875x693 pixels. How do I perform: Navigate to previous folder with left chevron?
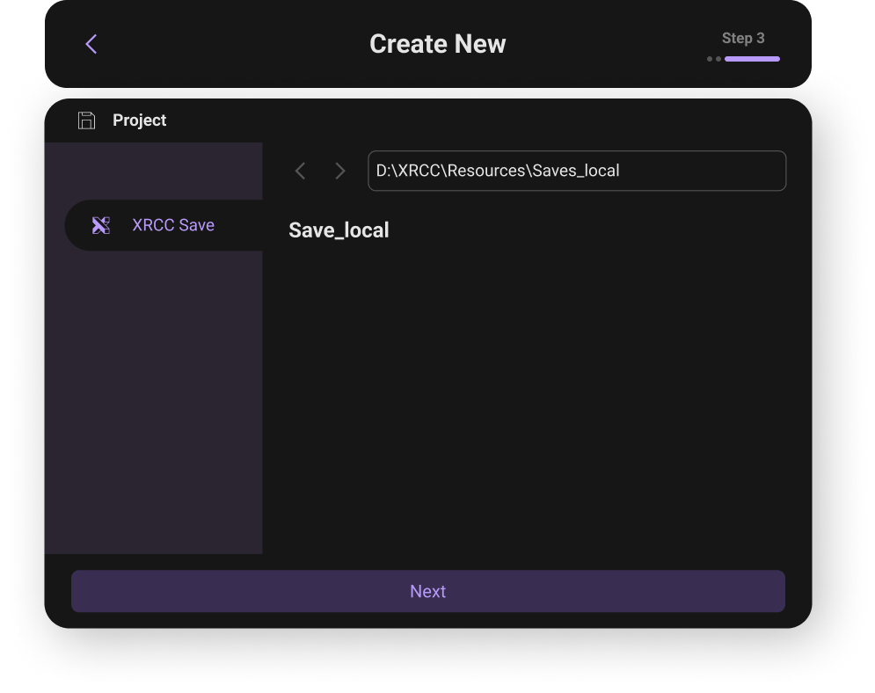tap(300, 171)
